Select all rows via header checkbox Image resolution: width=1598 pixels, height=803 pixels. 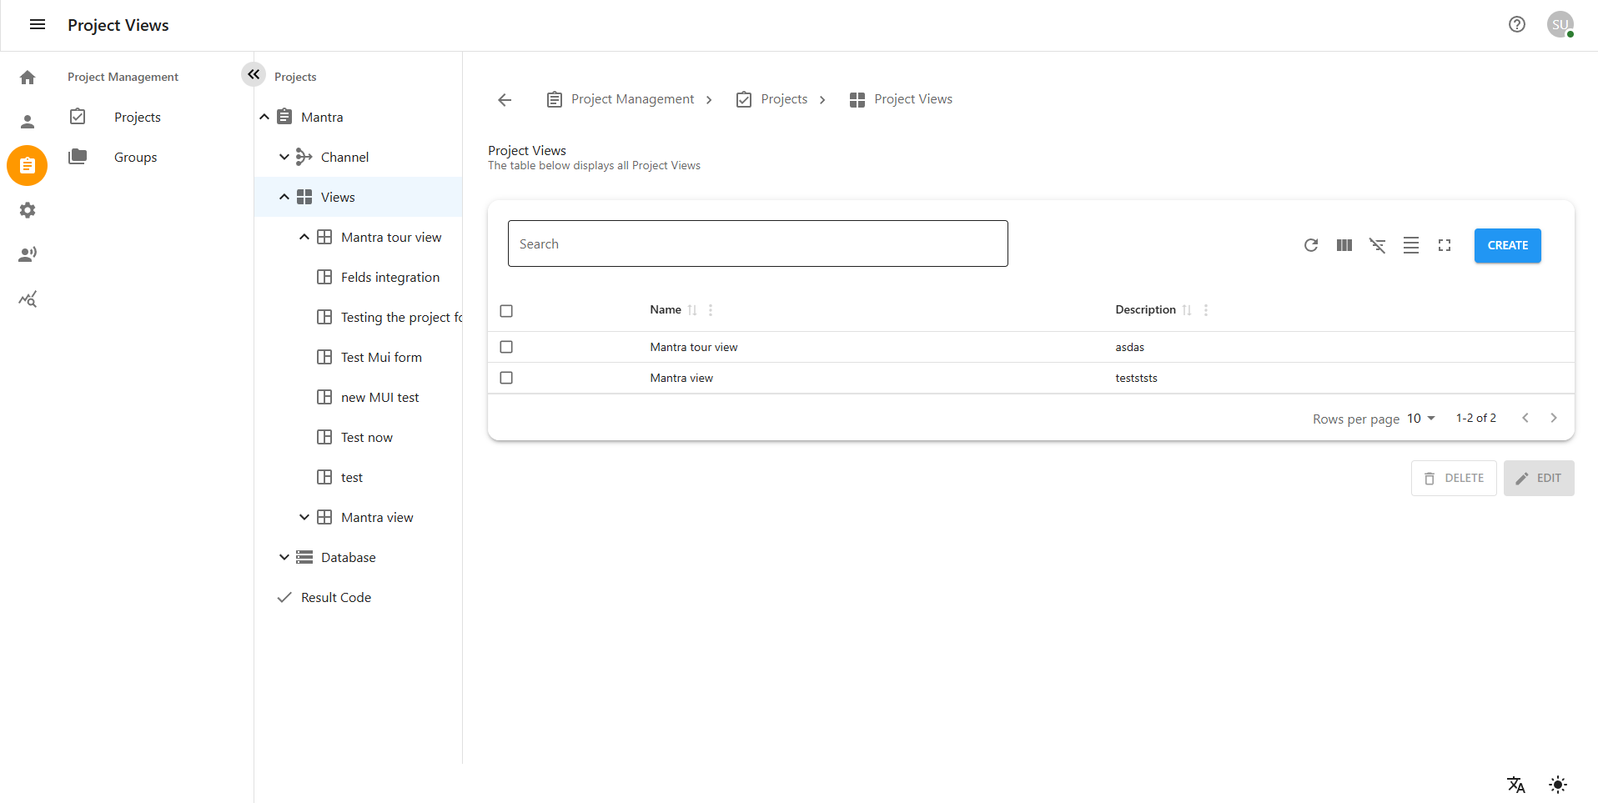(506, 310)
